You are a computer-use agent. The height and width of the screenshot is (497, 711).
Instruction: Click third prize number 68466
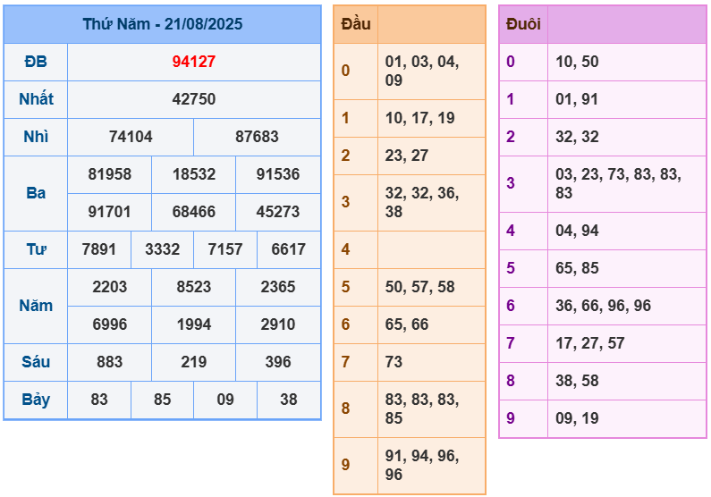click(x=194, y=212)
